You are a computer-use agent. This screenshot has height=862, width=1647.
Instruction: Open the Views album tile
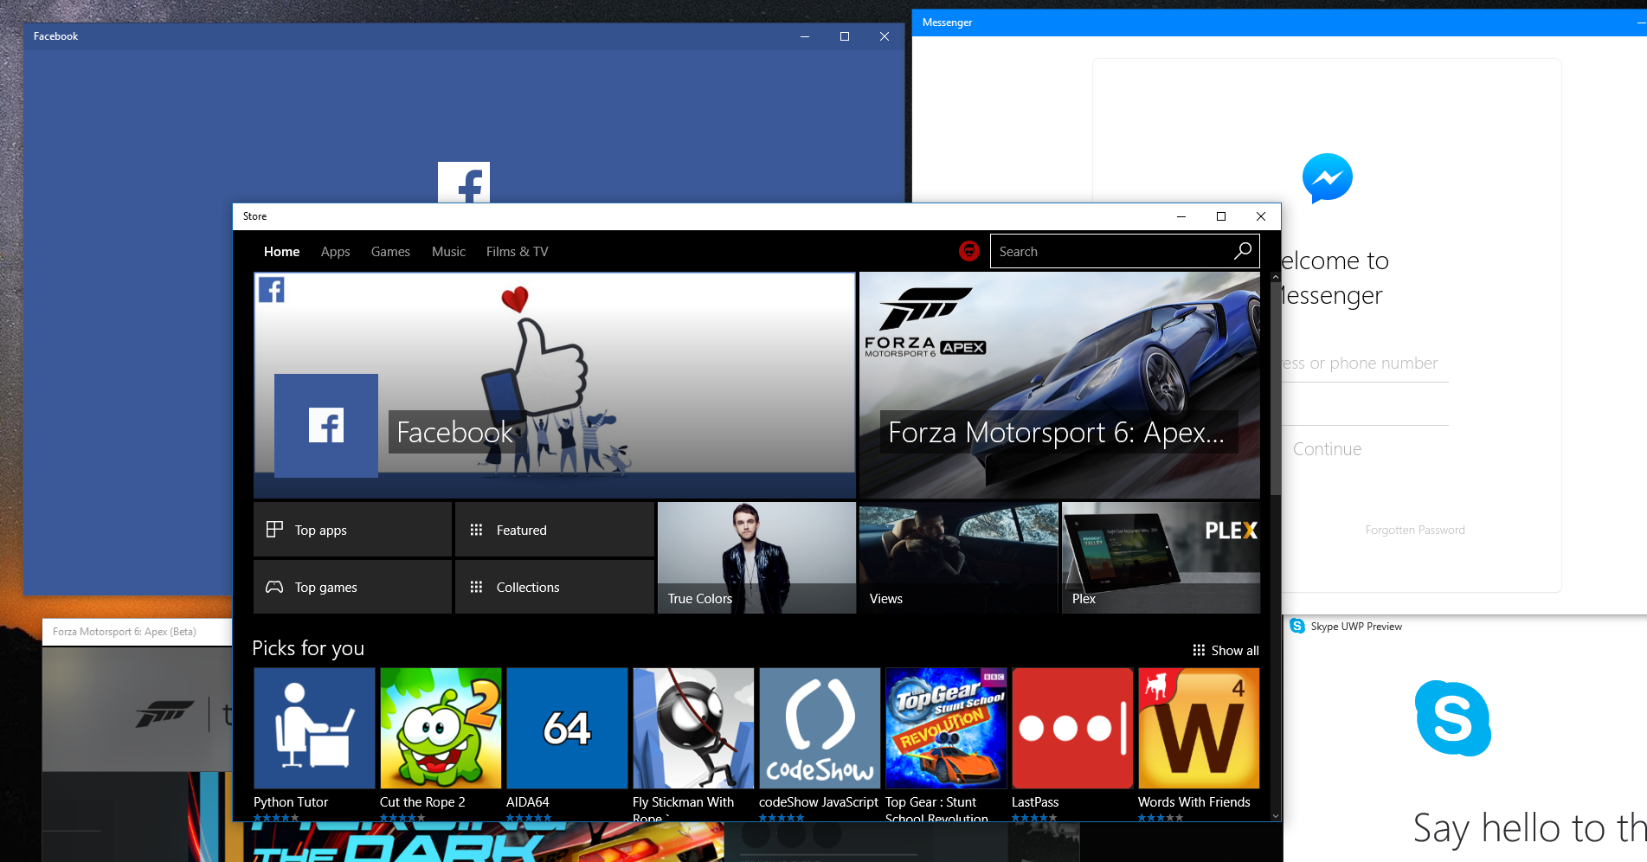coord(958,558)
